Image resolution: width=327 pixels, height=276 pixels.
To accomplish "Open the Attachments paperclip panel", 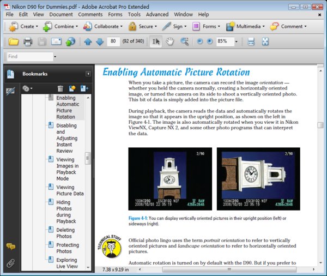I will [10, 263].
